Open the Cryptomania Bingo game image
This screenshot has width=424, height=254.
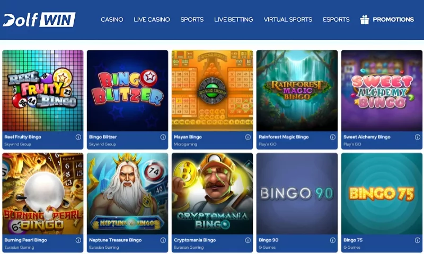tap(213, 194)
